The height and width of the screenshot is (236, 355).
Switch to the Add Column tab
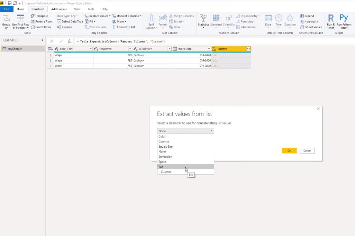[59, 9]
